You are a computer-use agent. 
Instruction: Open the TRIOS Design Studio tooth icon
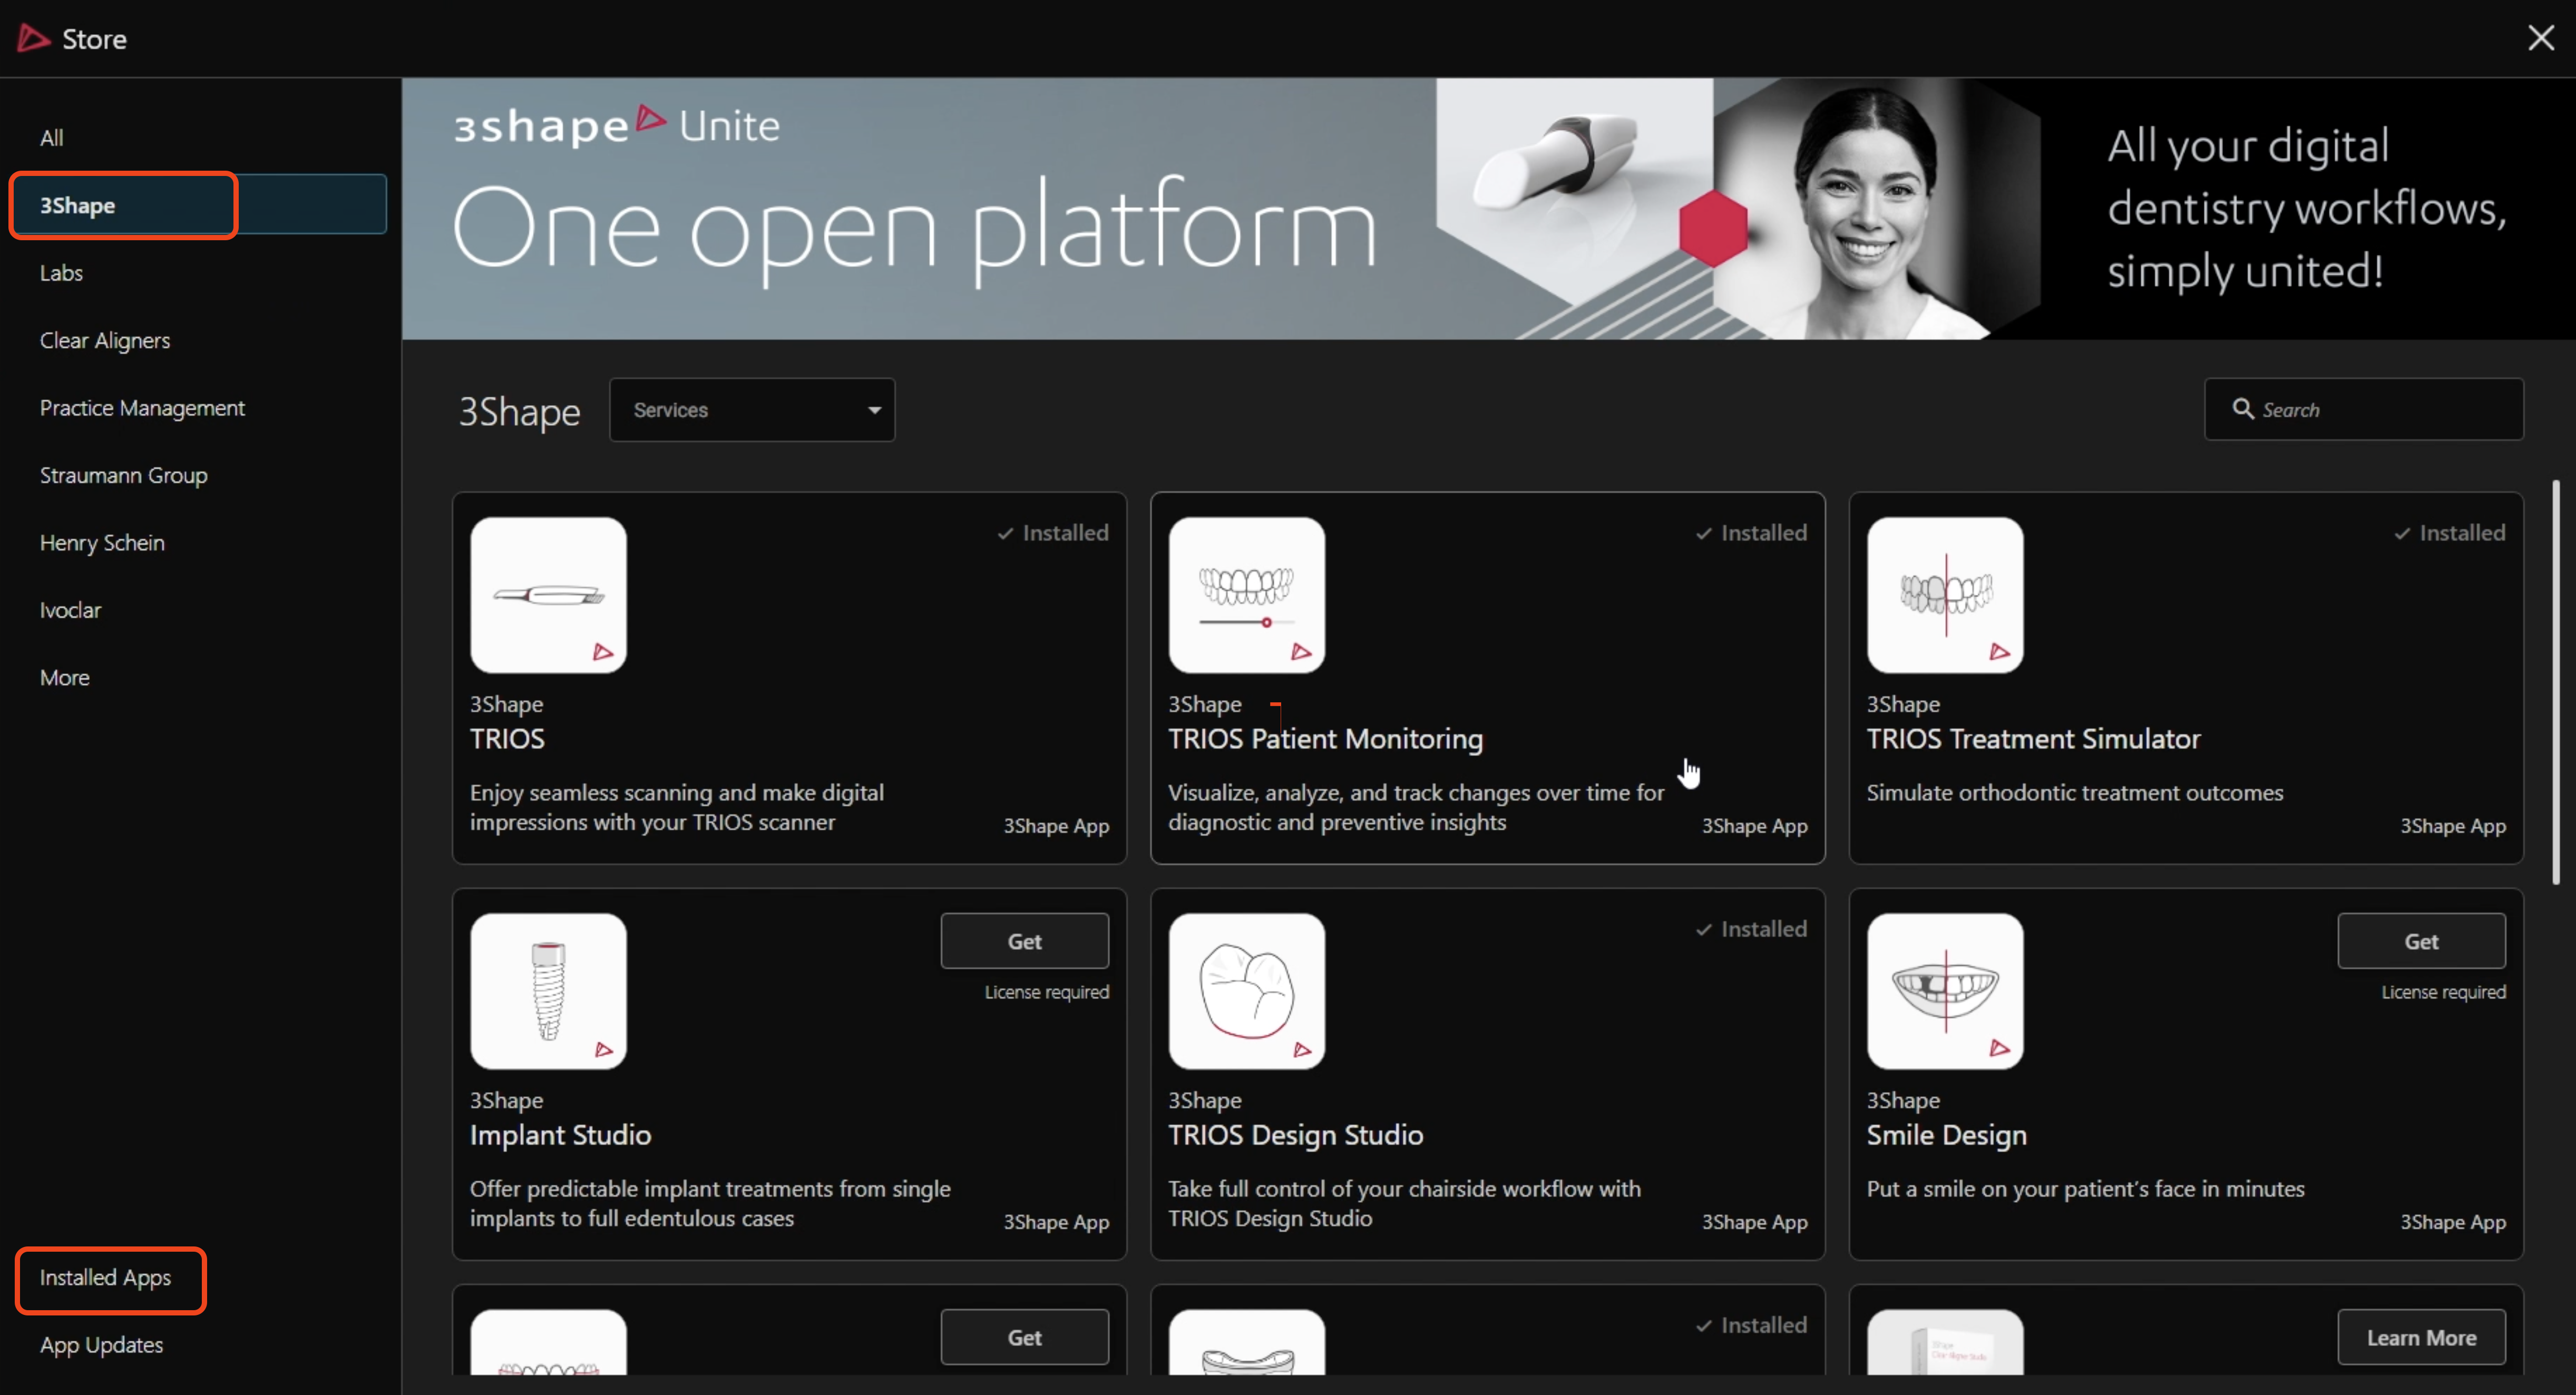(x=1246, y=990)
